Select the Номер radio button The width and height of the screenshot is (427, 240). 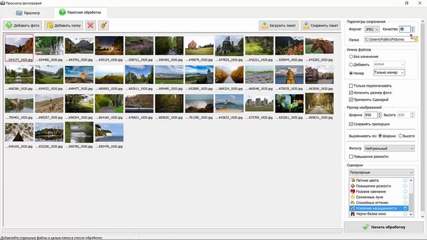click(x=351, y=73)
